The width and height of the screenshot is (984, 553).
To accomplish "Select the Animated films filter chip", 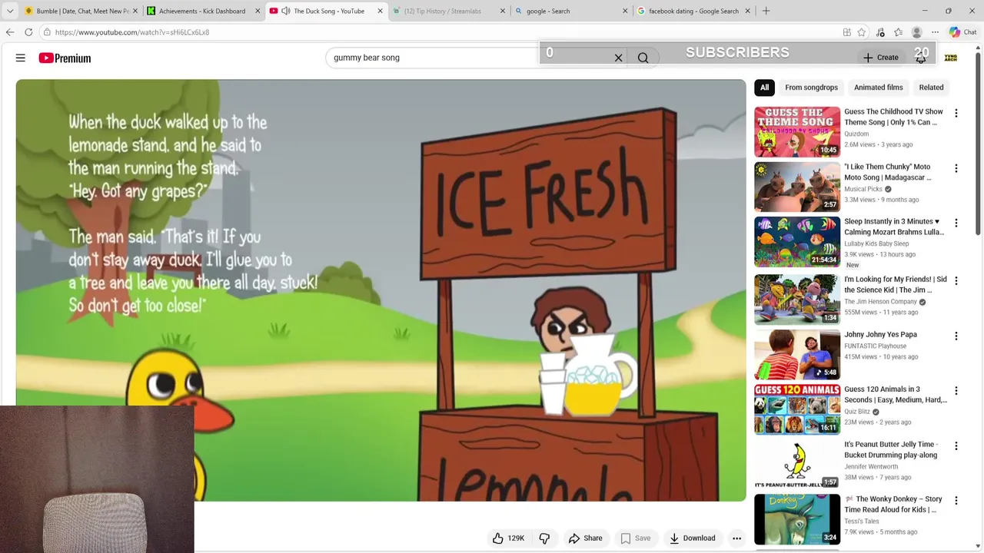I will pos(878,88).
